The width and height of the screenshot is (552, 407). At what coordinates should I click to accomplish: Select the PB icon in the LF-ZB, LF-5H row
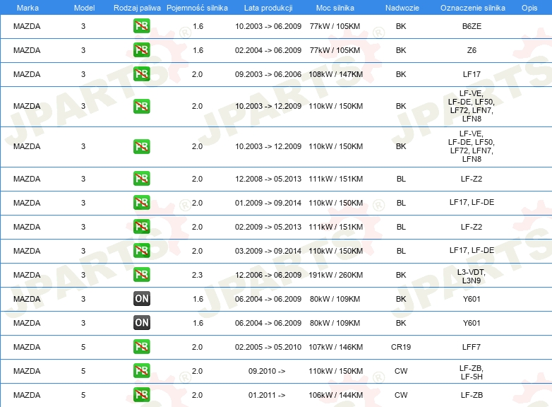[141, 371]
